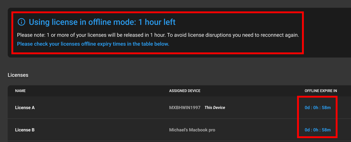
Task: Click the 'reconnect again' phrase in notice
Action: (x=281, y=35)
